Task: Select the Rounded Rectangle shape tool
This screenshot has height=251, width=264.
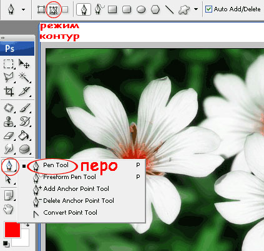Action: point(127,9)
